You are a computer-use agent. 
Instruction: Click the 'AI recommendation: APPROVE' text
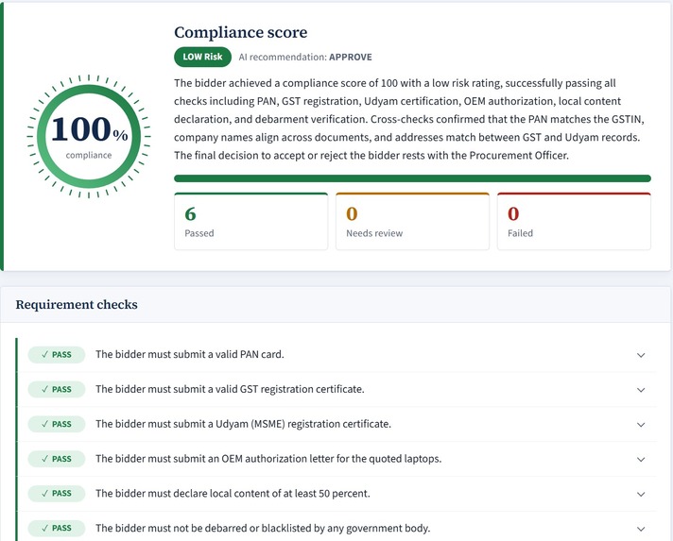[305, 57]
